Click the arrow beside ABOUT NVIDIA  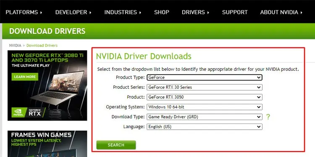(301, 13)
